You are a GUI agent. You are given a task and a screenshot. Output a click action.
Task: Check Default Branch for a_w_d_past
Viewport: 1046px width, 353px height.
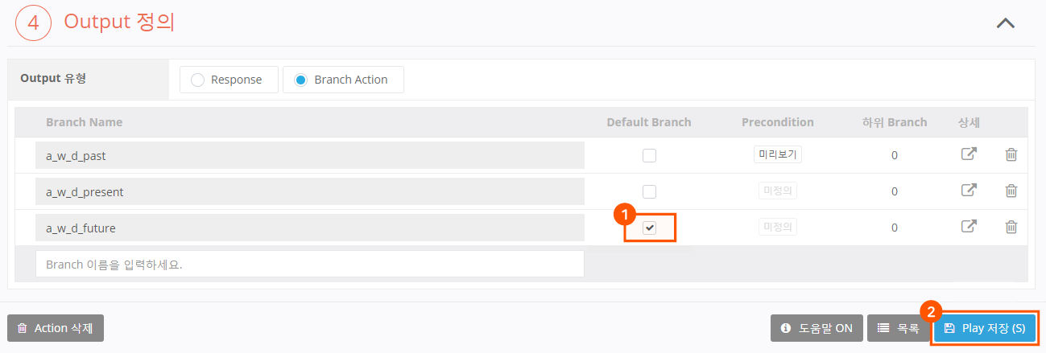tap(649, 155)
